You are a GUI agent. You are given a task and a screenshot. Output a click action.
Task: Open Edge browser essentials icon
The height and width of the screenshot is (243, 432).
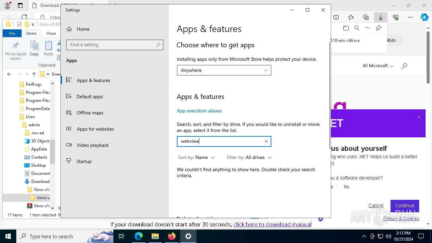(396, 17)
